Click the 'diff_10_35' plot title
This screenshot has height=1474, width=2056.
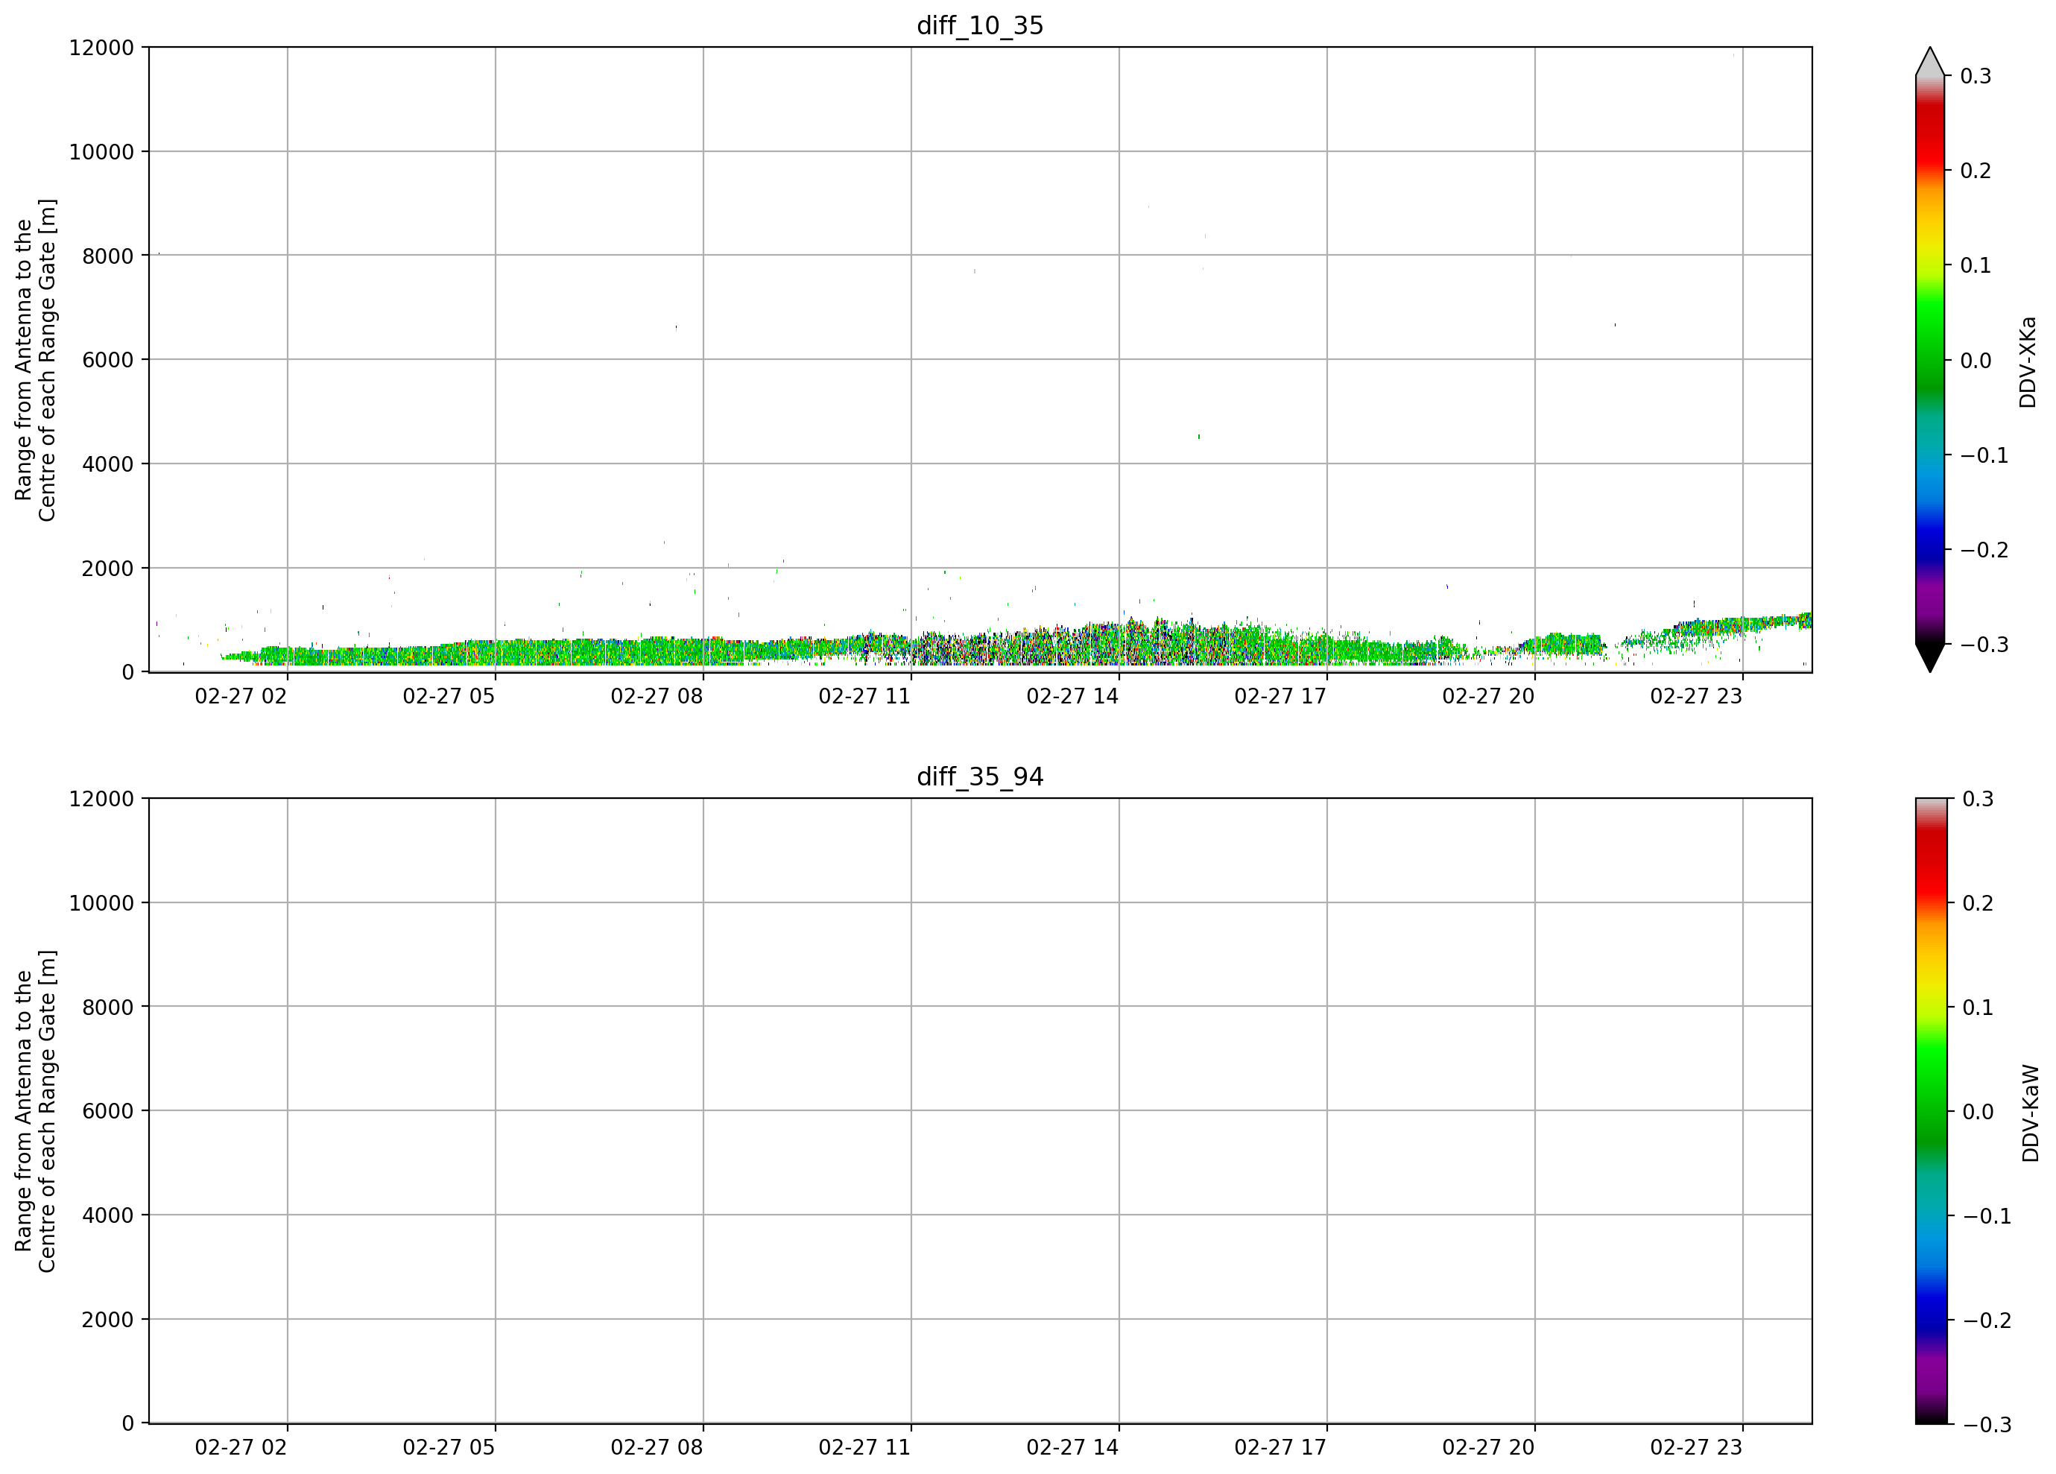click(x=980, y=25)
